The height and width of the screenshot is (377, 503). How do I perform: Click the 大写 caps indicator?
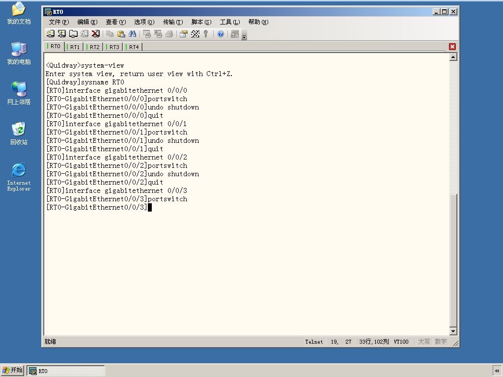(424, 342)
